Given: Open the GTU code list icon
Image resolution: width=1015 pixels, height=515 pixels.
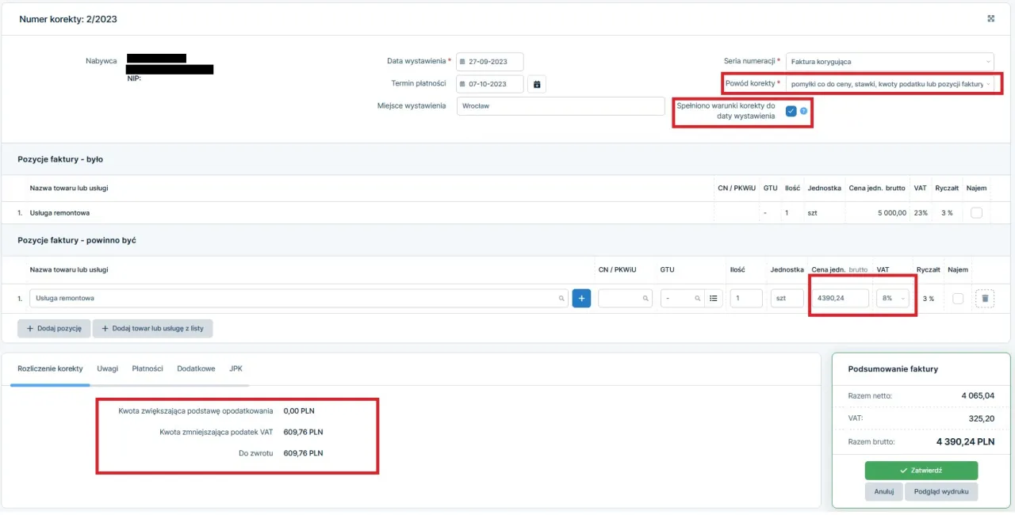Looking at the screenshot, I should tap(713, 298).
